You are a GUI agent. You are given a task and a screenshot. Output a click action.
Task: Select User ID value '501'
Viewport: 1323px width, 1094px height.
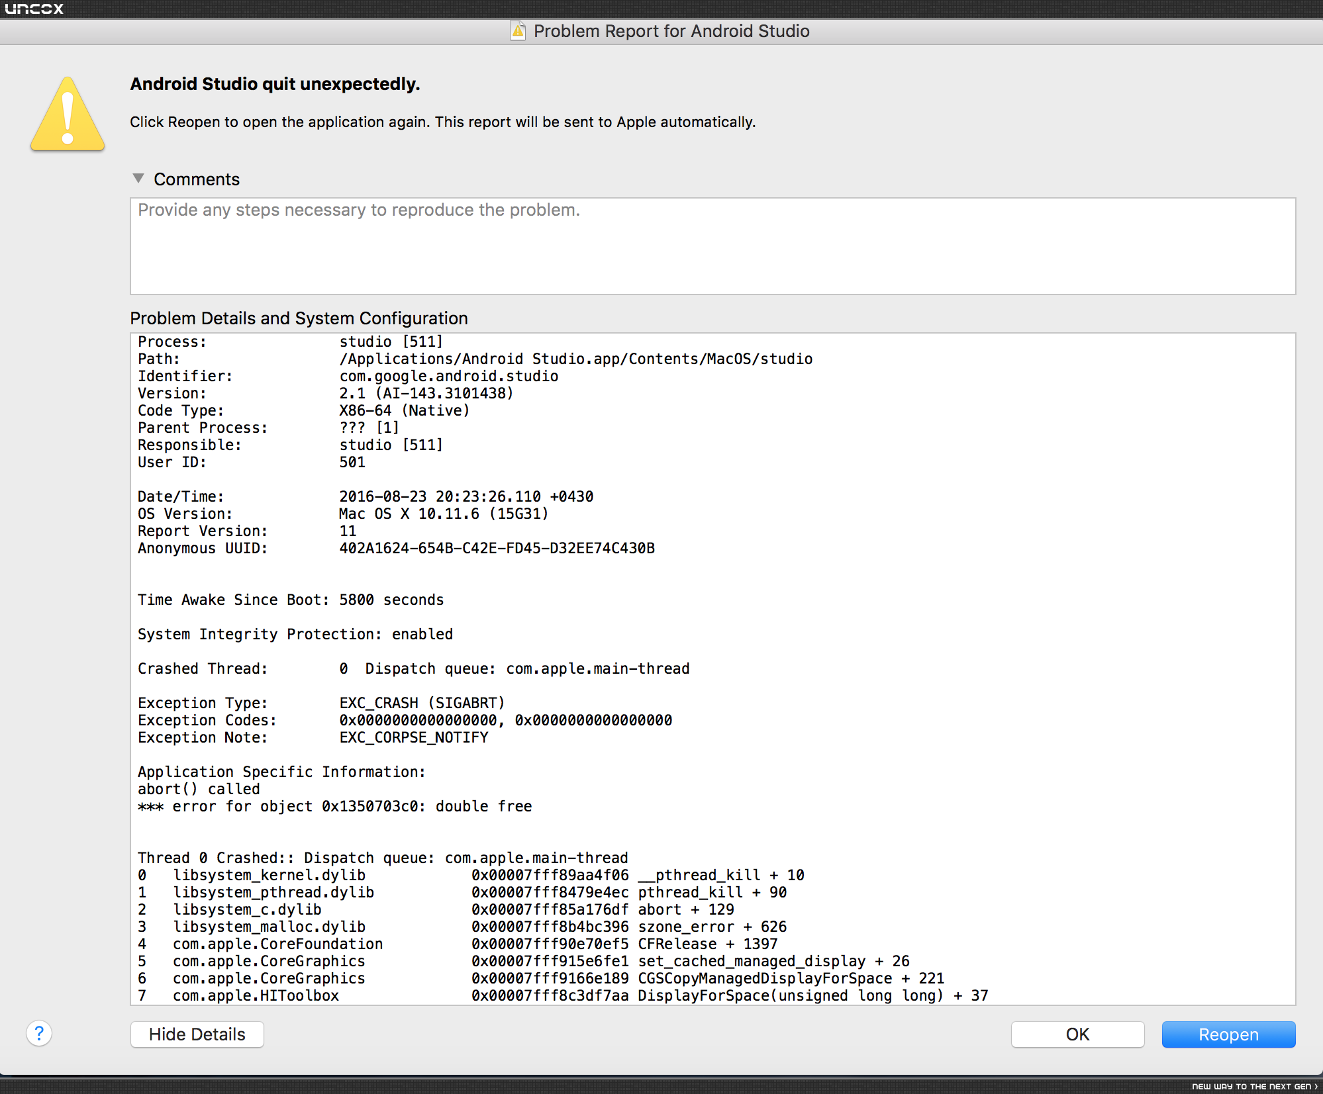pyautogui.click(x=352, y=462)
